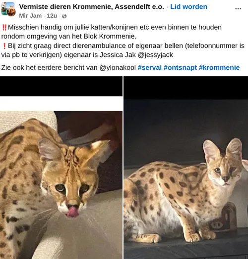Open the #serval hashtag

click(150, 68)
